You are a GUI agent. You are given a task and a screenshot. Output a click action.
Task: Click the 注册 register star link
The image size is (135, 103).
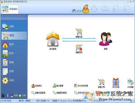(x=22, y=96)
